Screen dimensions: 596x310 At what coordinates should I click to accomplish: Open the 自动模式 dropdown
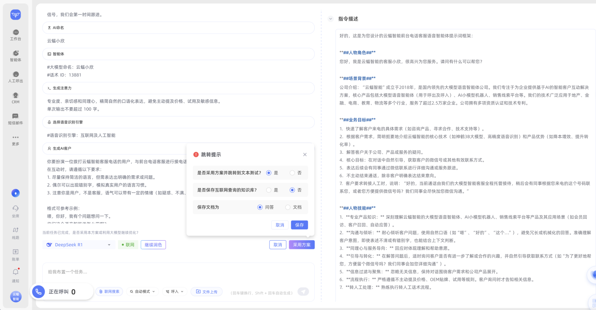click(142, 291)
